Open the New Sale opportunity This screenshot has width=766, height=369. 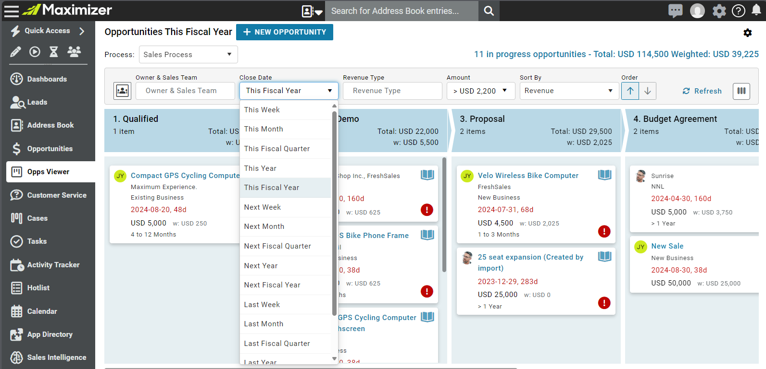coord(667,246)
